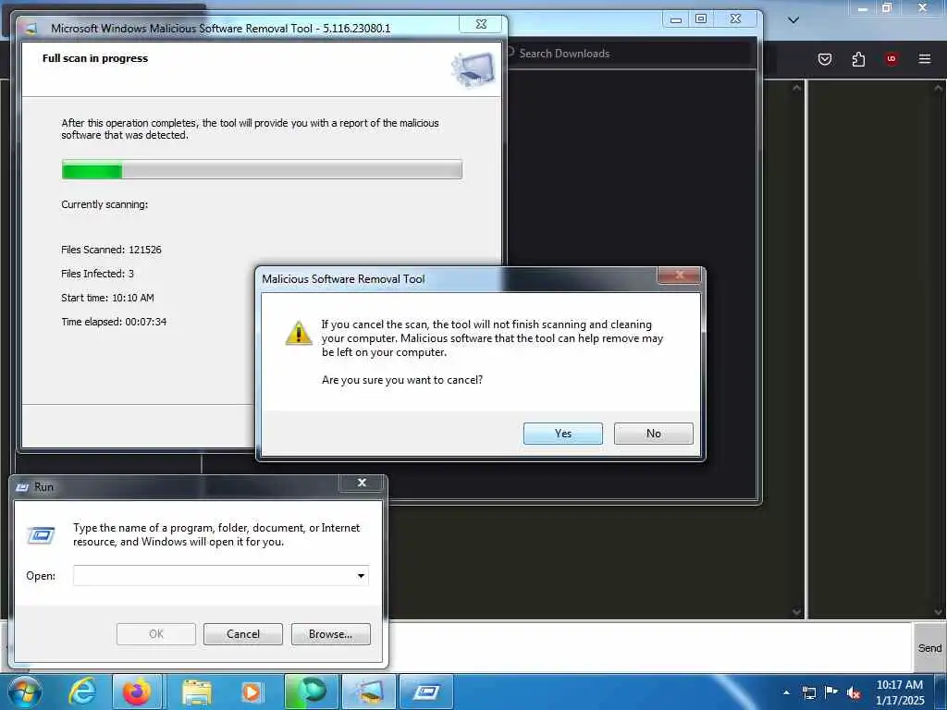Screen dimensions: 947x710
Task: Click the Currently scanning: label
Action: 105,204
